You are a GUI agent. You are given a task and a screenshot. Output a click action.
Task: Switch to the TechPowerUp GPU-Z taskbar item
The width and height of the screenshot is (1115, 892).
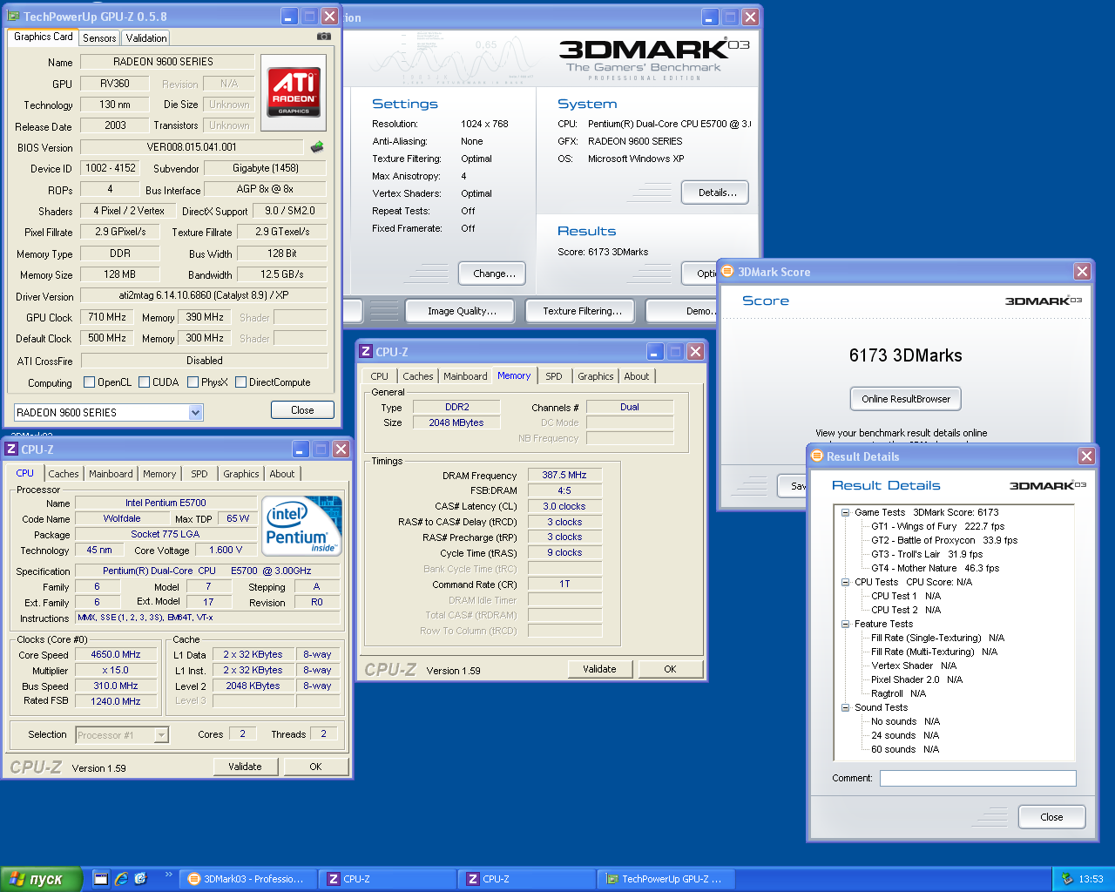coord(666,879)
